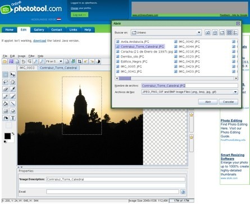Select the arrow shape tool beside Text tool
The height and width of the screenshot is (204, 250).
[6, 118]
